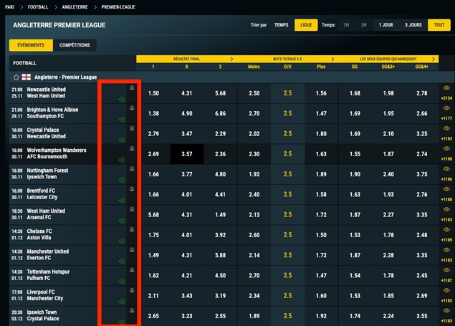Click green tag icon on Tottenham vs Fulham row
Viewport: 455px width, 326px height.
point(122,282)
